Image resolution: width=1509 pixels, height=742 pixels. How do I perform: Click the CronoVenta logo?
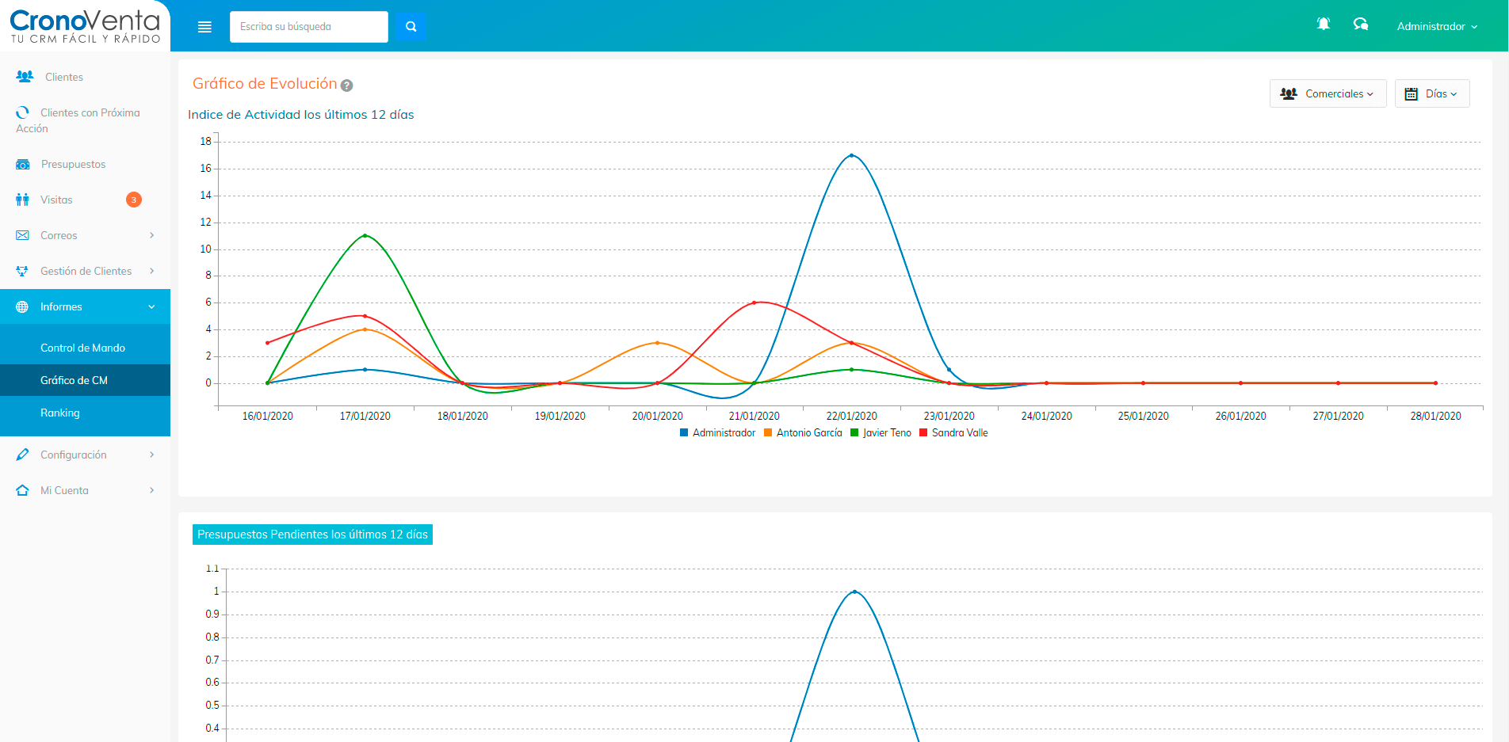85,26
